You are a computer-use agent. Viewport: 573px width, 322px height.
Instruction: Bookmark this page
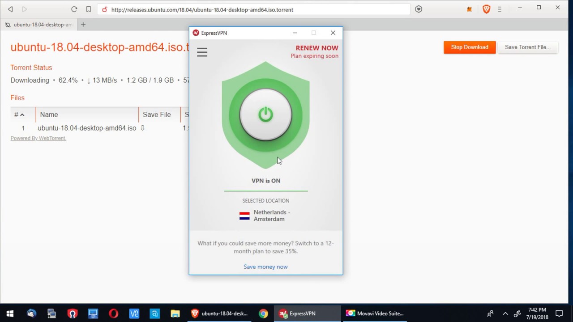89,9
